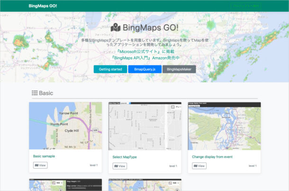Open the partially visible bottom-middle map thumbnail

pos(145,185)
